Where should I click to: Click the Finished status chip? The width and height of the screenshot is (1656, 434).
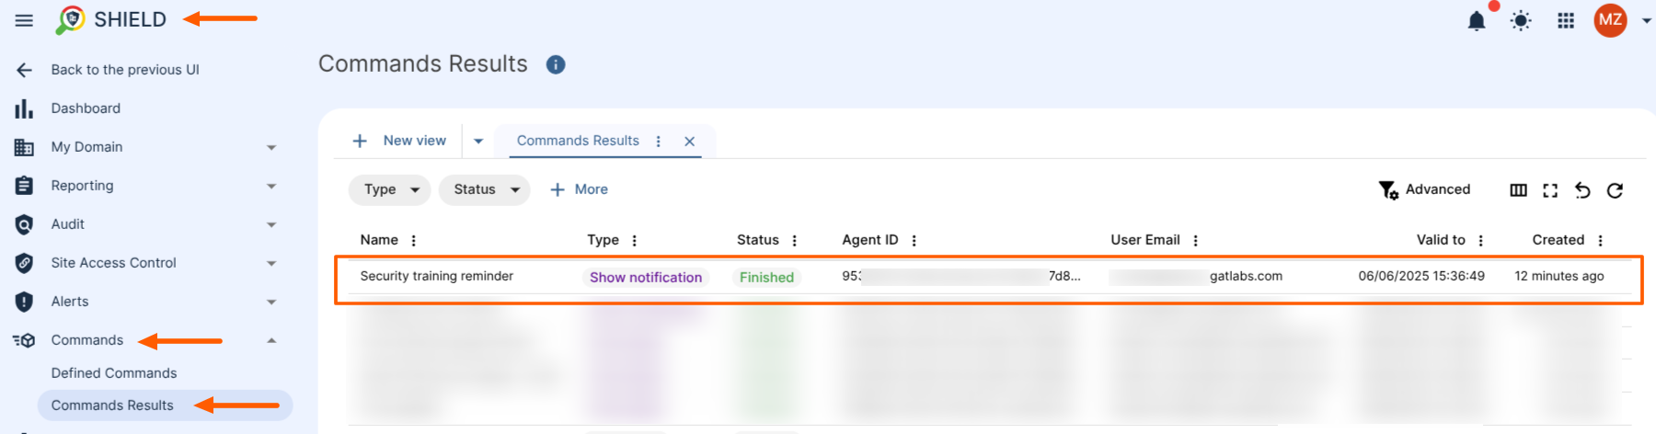766,277
